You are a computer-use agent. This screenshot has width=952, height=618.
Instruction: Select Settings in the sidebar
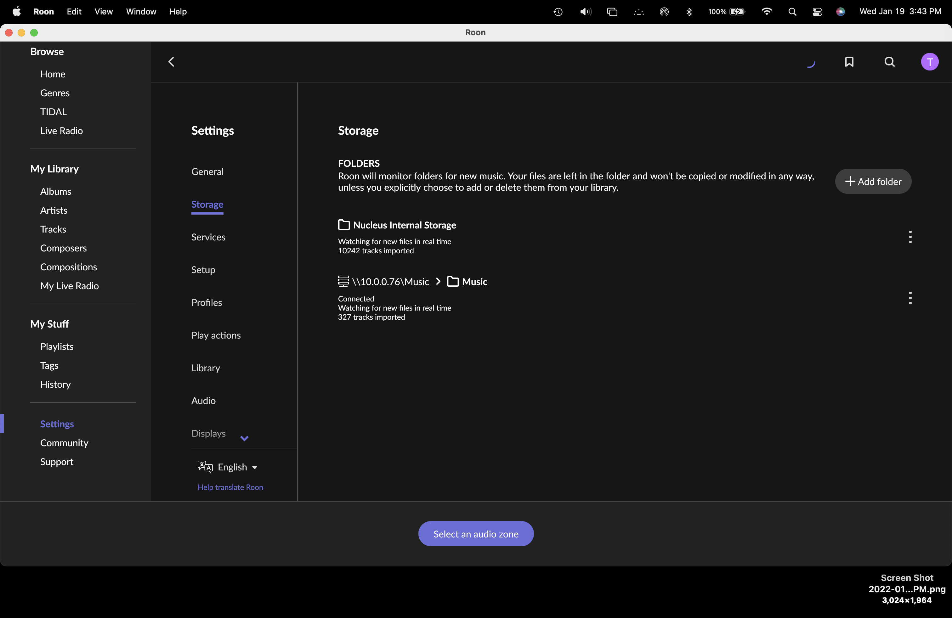[x=57, y=424]
